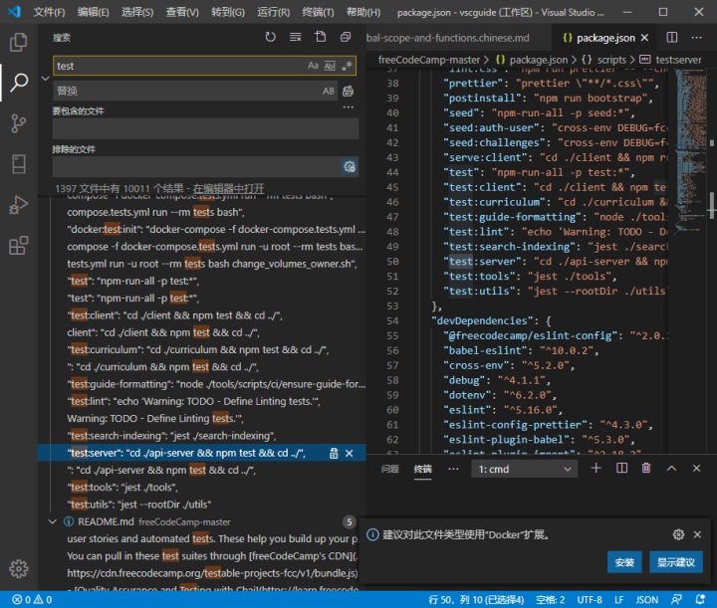Click errors and warnings status item
The width and height of the screenshot is (717, 608).
(32, 600)
